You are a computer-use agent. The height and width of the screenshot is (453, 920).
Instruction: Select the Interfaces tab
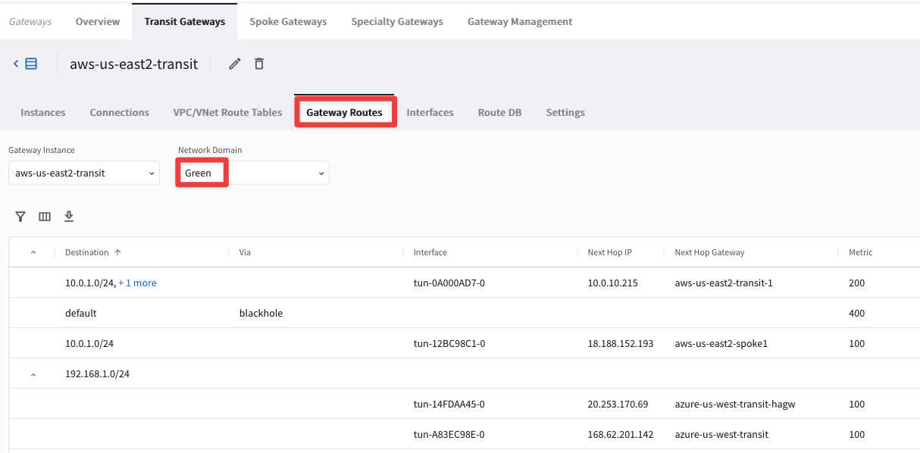pos(430,112)
